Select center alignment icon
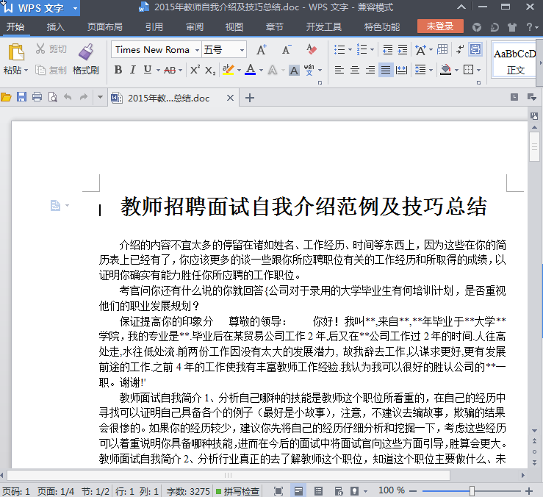 pyautogui.click(x=355, y=70)
